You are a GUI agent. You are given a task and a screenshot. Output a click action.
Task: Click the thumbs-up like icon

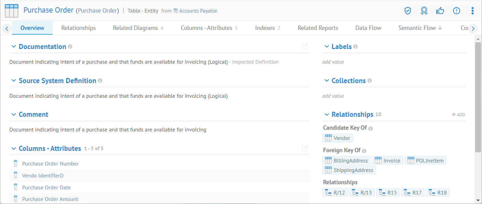pos(440,11)
